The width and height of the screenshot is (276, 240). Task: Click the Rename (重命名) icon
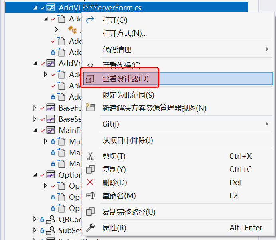click(91, 195)
